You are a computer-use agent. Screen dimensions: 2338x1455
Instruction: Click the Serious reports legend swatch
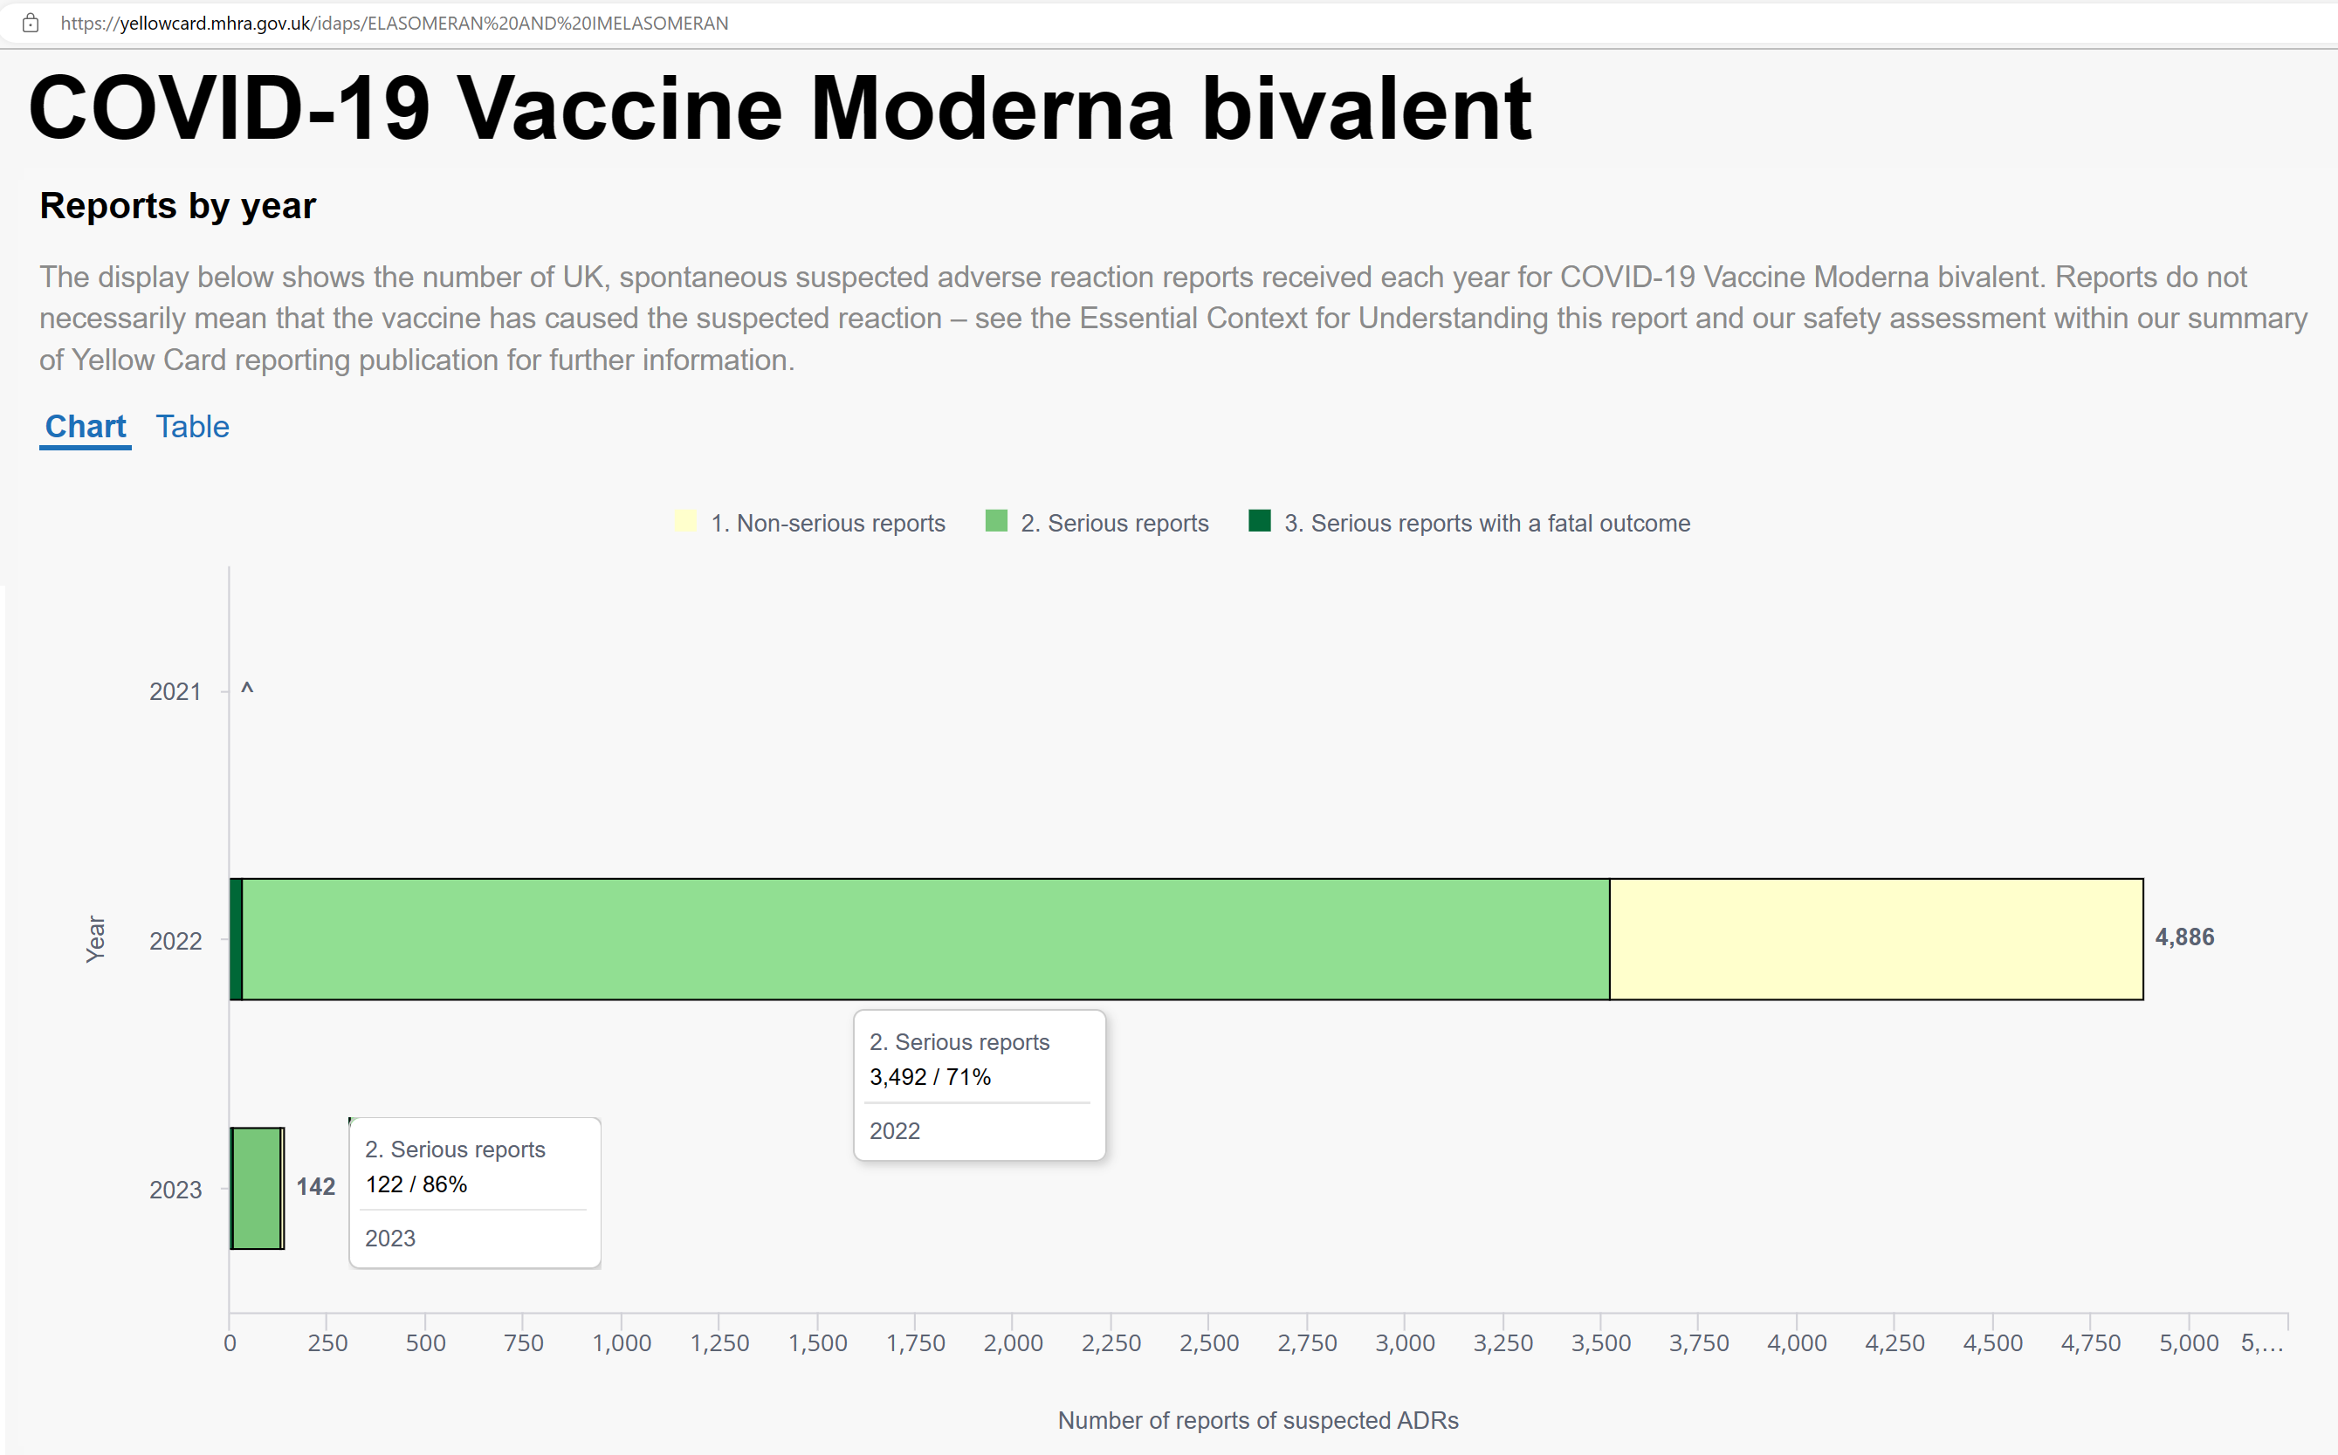coord(996,522)
